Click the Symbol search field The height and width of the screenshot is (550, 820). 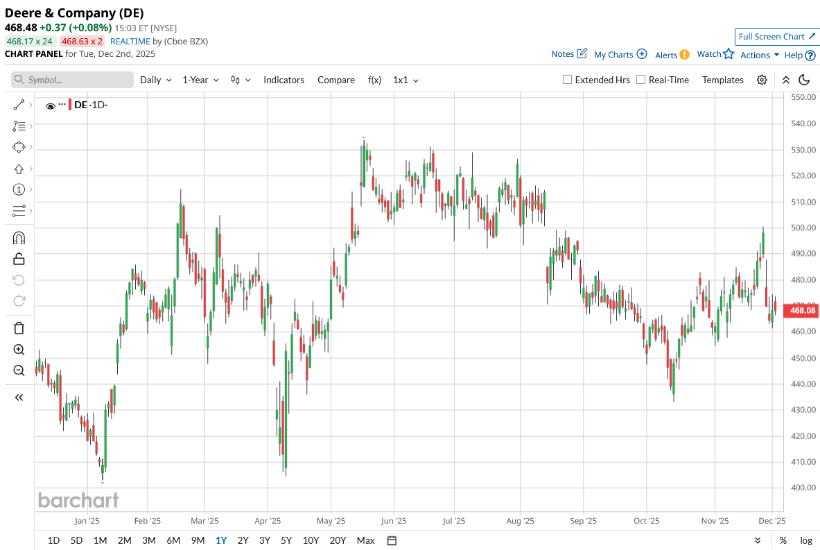(72, 80)
